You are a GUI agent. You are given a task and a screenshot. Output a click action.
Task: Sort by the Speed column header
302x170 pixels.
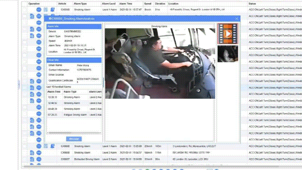(x=148, y=4)
